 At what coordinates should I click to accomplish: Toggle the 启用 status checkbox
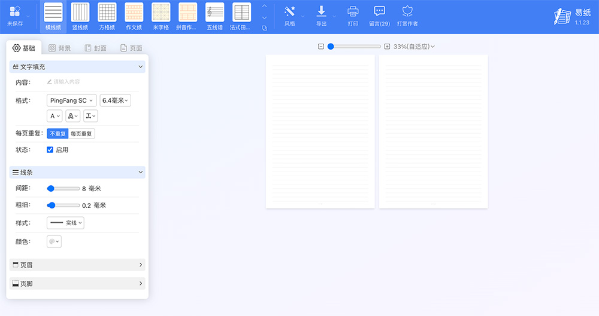[x=50, y=150]
